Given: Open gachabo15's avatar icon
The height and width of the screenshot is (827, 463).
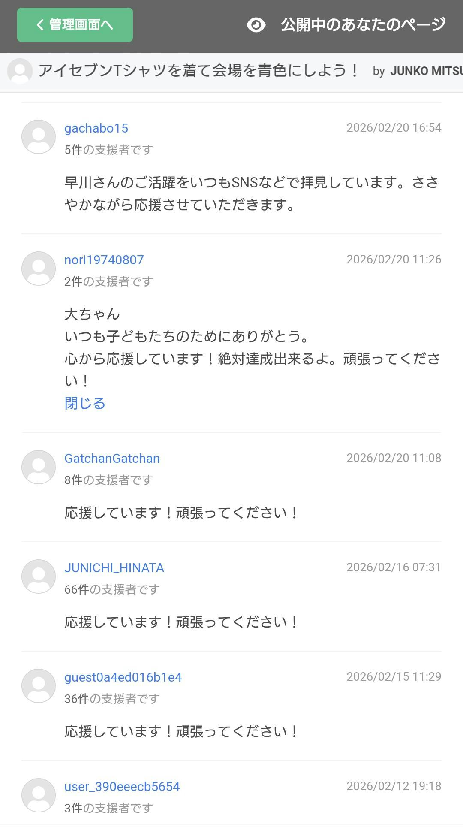Looking at the screenshot, I should tap(39, 137).
